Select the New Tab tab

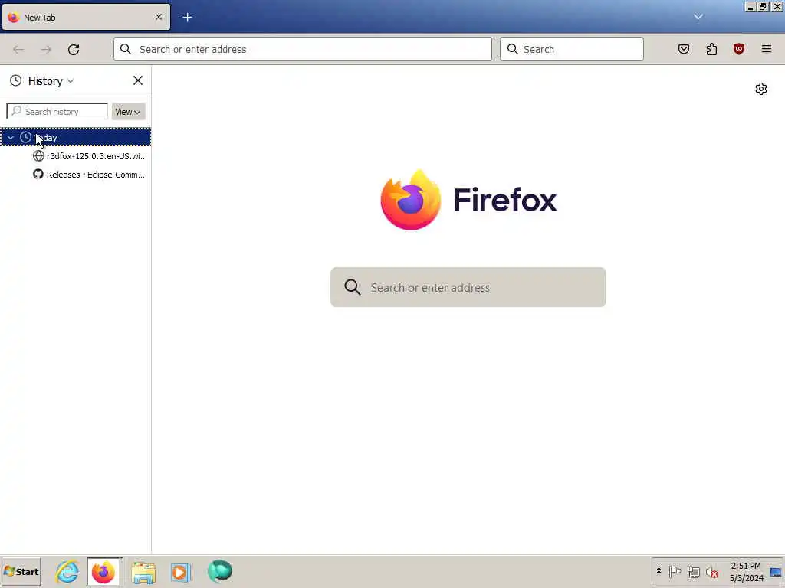tap(86, 17)
